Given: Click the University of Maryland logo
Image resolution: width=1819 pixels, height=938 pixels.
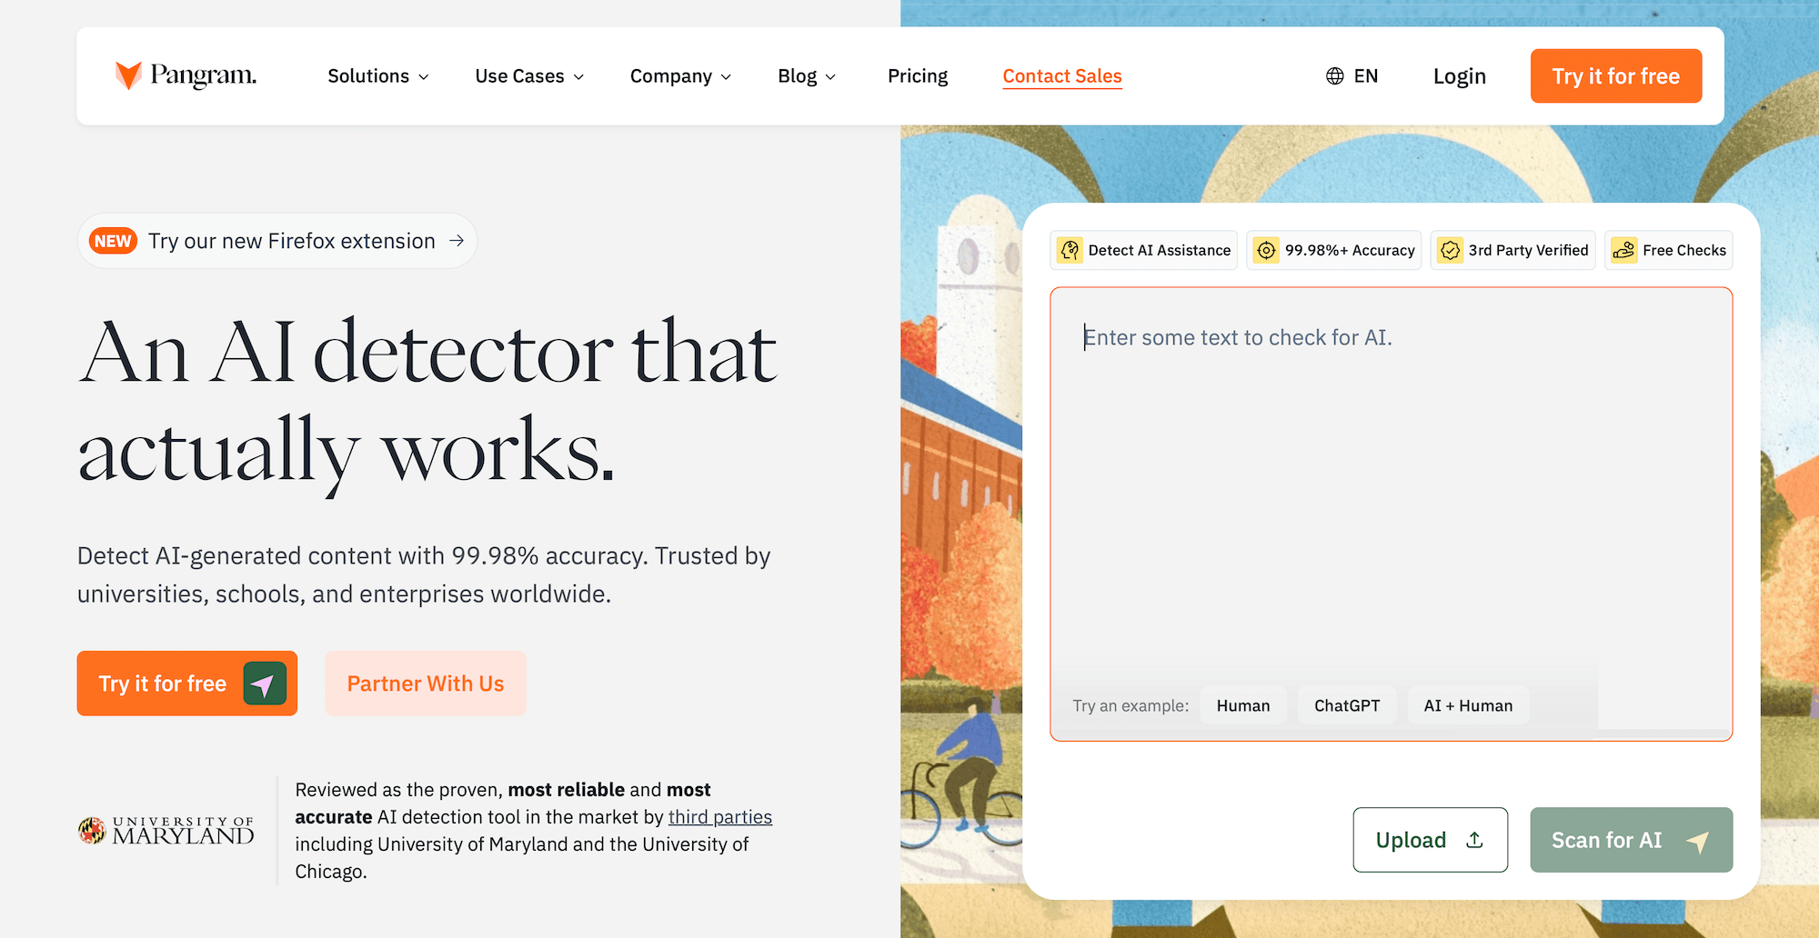Looking at the screenshot, I should [x=166, y=830].
